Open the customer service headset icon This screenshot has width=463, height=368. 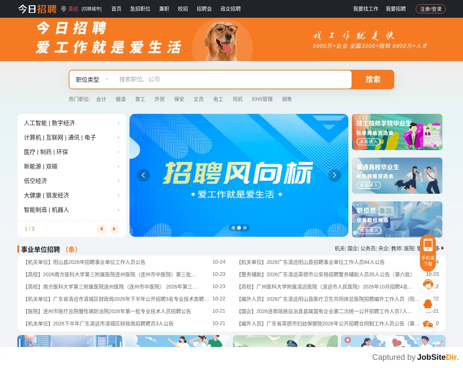pyautogui.click(x=428, y=284)
